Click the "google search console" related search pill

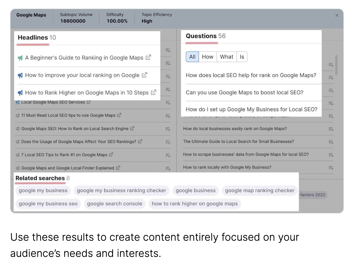click(x=114, y=204)
